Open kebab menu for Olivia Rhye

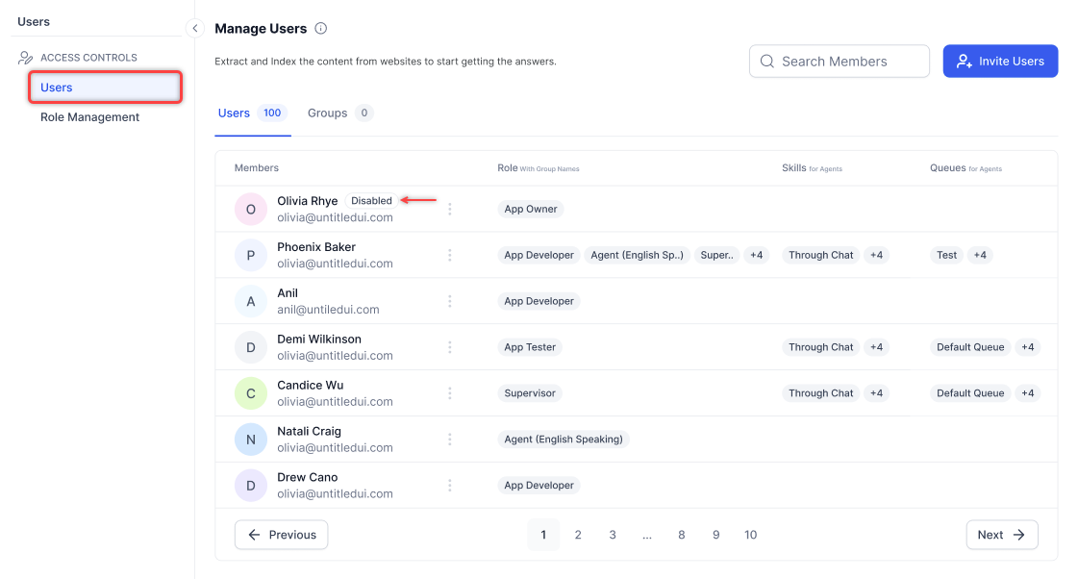[449, 209]
